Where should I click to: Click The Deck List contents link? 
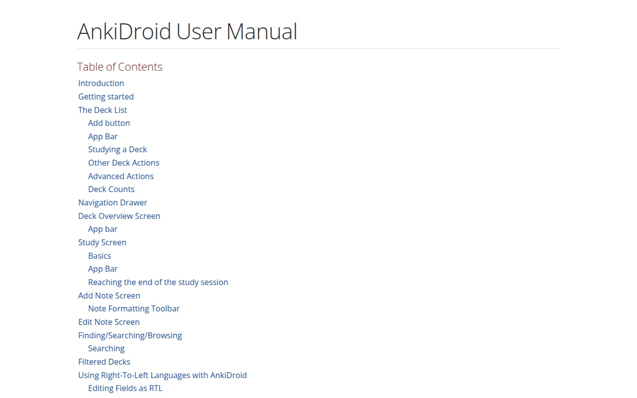click(x=103, y=110)
